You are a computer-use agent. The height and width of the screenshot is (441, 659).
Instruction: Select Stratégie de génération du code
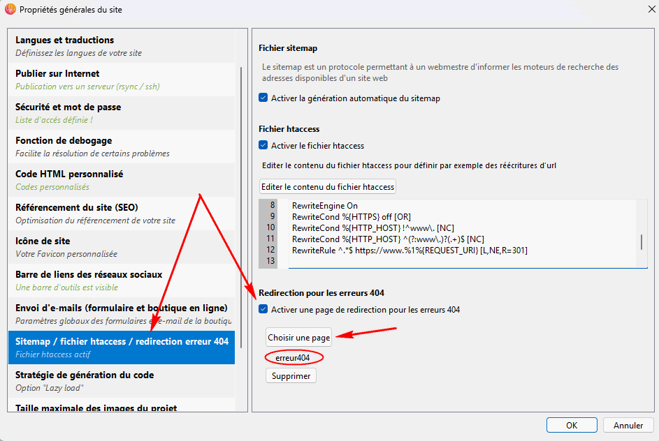(122, 381)
